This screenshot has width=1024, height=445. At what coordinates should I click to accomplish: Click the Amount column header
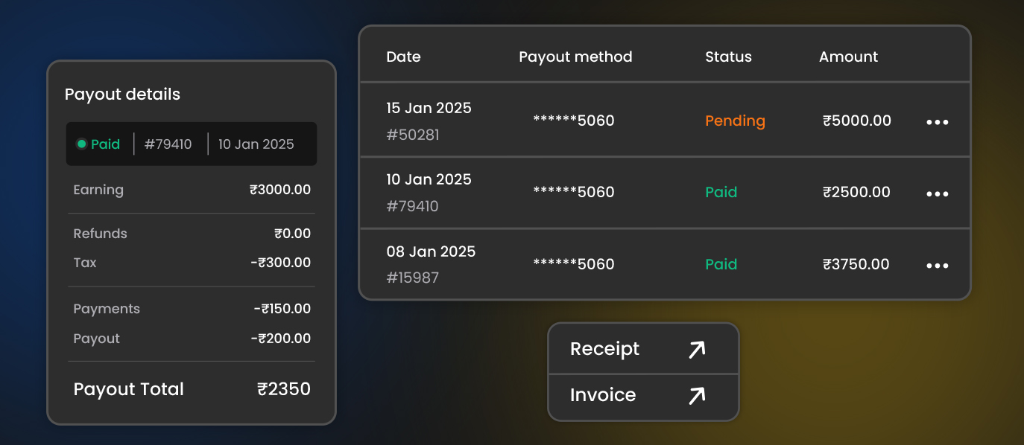(x=848, y=57)
